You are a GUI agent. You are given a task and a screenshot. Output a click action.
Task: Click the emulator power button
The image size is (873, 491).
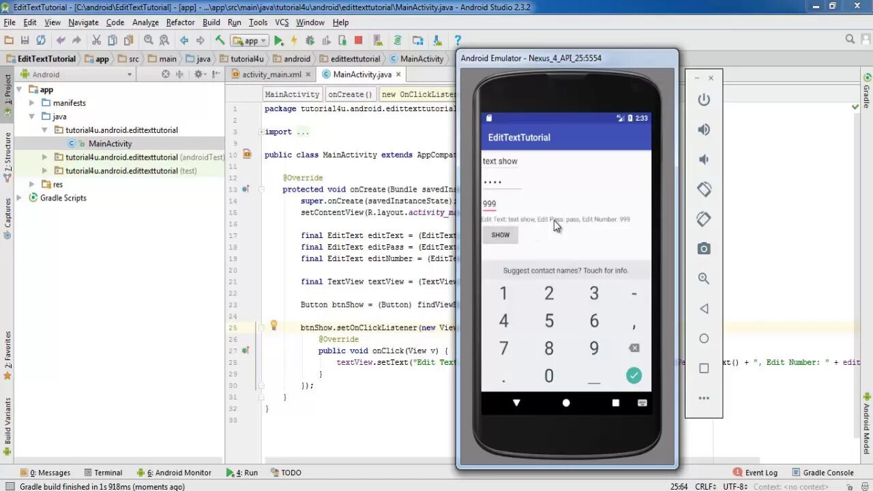point(704,100)
